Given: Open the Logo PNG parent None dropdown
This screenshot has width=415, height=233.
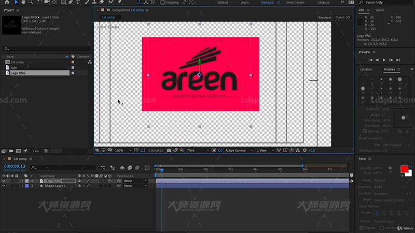Looking at the screenshot, I should coord(135,181).
